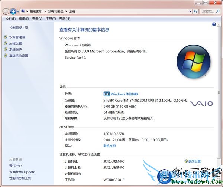Click the processor text Intel(R) Core(TM) i7-3612QM
This screenshot has width=223, height=187.
click(145, 101)
